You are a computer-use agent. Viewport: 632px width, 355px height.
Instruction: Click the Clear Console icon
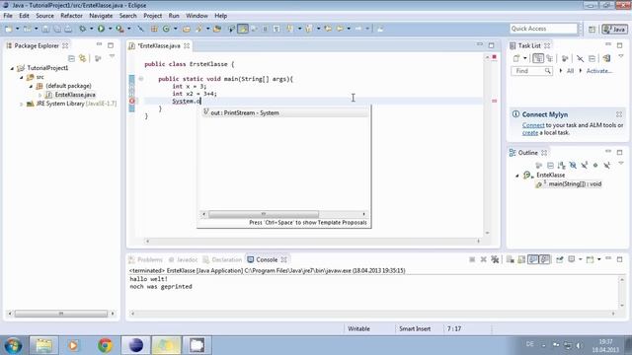pos(510,259)
